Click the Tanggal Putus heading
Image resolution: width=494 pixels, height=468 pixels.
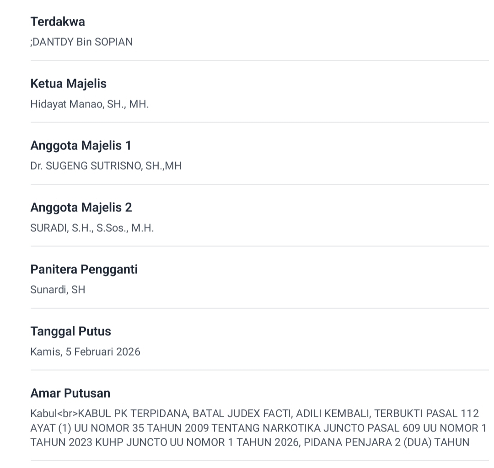tap(70, 331)
